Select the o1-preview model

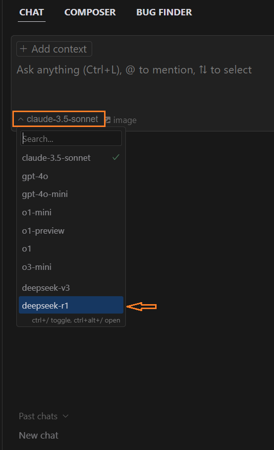[x=71, y=231]
